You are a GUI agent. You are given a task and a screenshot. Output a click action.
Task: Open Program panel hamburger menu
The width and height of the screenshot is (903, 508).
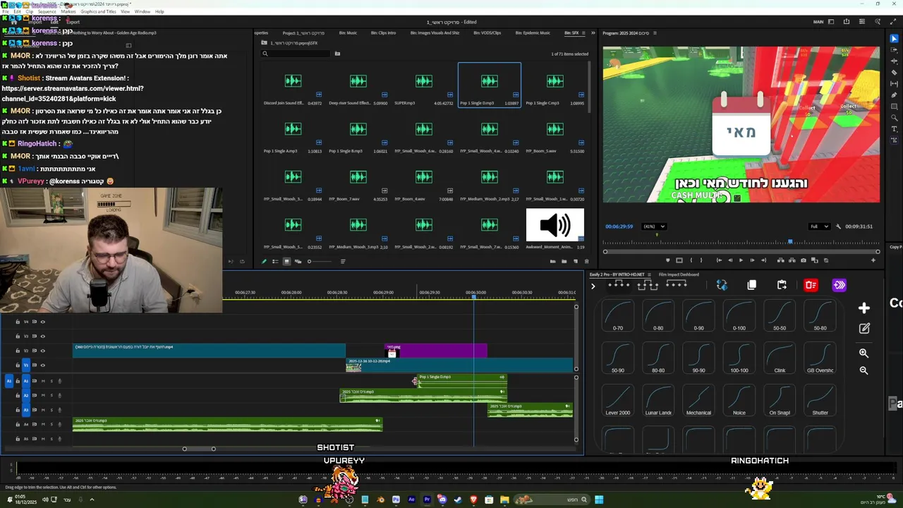click(x=655, y=32)
